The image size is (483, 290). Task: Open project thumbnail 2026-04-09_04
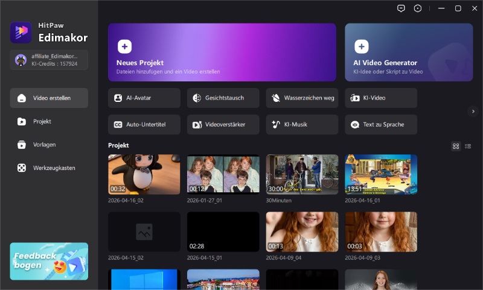click(302, 232)
